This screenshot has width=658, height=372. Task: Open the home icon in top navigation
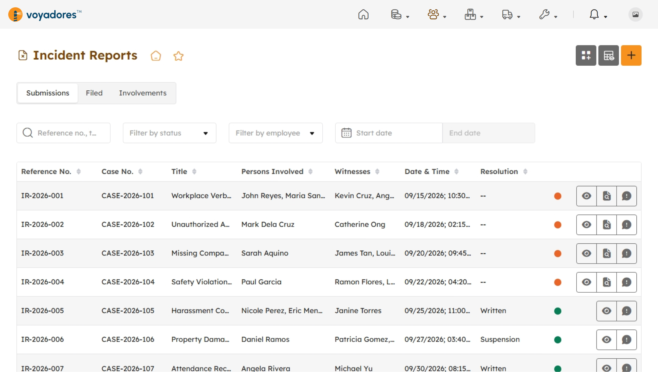pos(363,14)
